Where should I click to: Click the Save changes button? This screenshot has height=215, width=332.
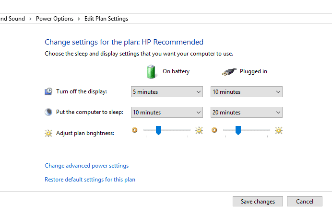258,202
